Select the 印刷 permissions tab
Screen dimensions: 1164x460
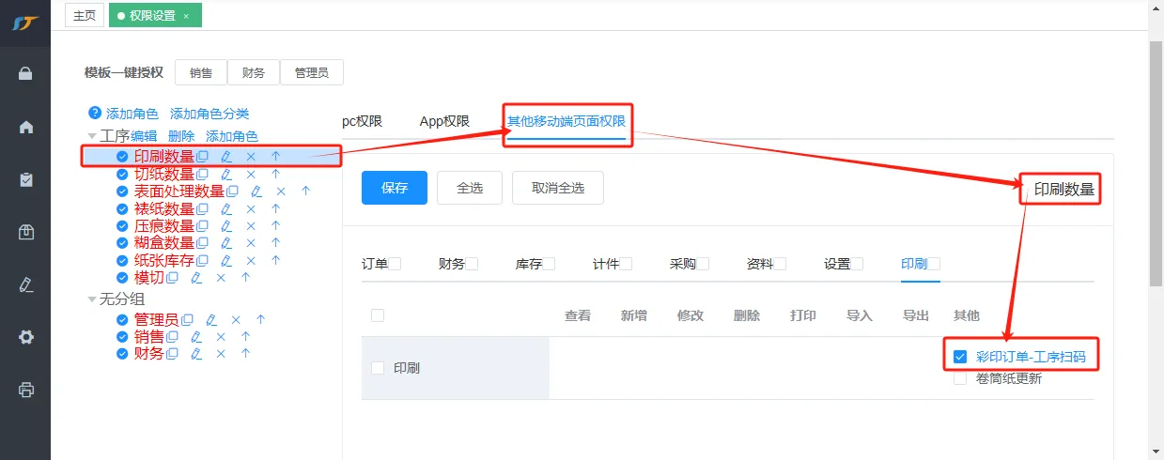pos(914,264)
